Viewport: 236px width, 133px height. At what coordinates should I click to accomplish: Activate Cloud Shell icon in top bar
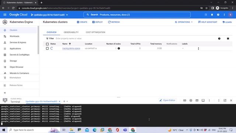[206, 15]
